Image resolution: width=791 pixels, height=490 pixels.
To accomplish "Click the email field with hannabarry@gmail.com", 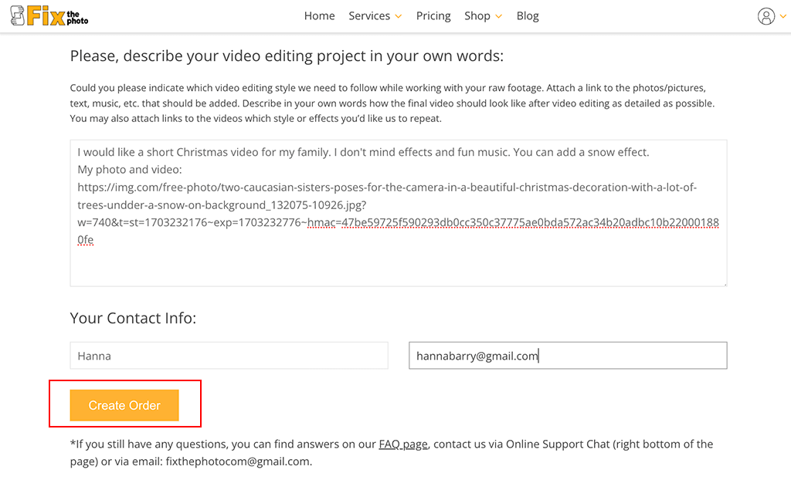I will 568,356.
